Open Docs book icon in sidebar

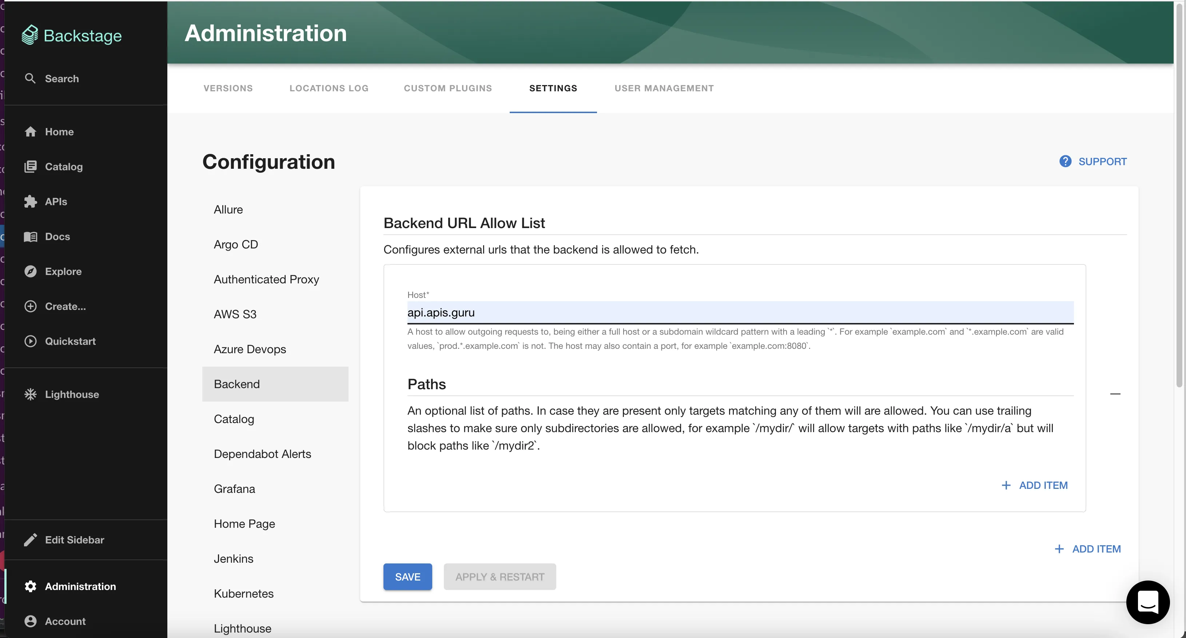(31, 236)
